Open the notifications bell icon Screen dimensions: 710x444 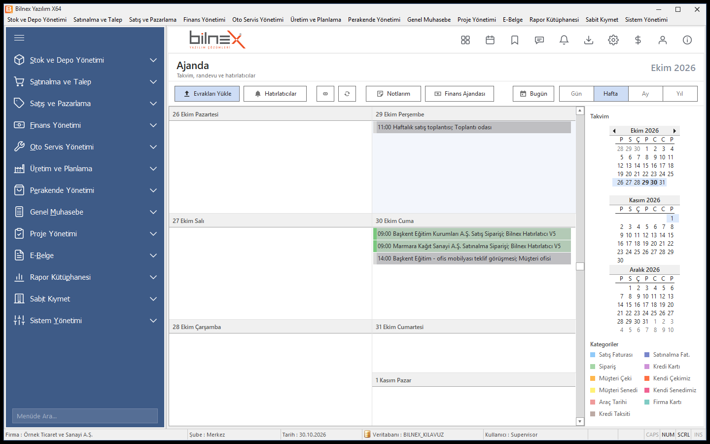click(x=564, y=40)
